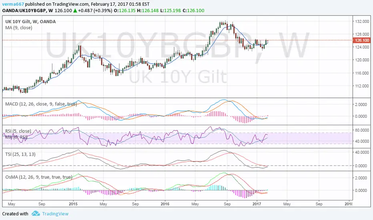
Task: Click the 2015 label on the time axis
Action: point(73,204)
